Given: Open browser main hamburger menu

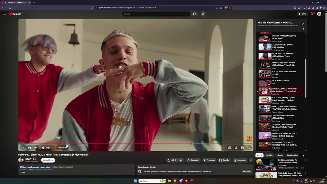Looking at the screenshot, I should tap(325, 8).
